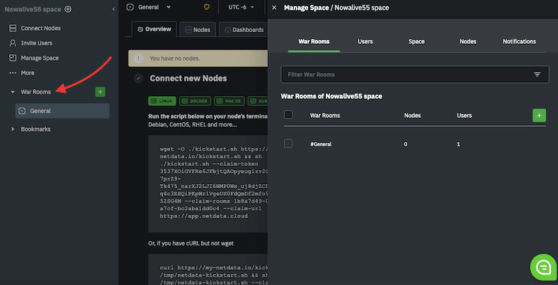Switch to the Dashboards tab
Viewport: 558px width, 285px height.
click(244, 30)
